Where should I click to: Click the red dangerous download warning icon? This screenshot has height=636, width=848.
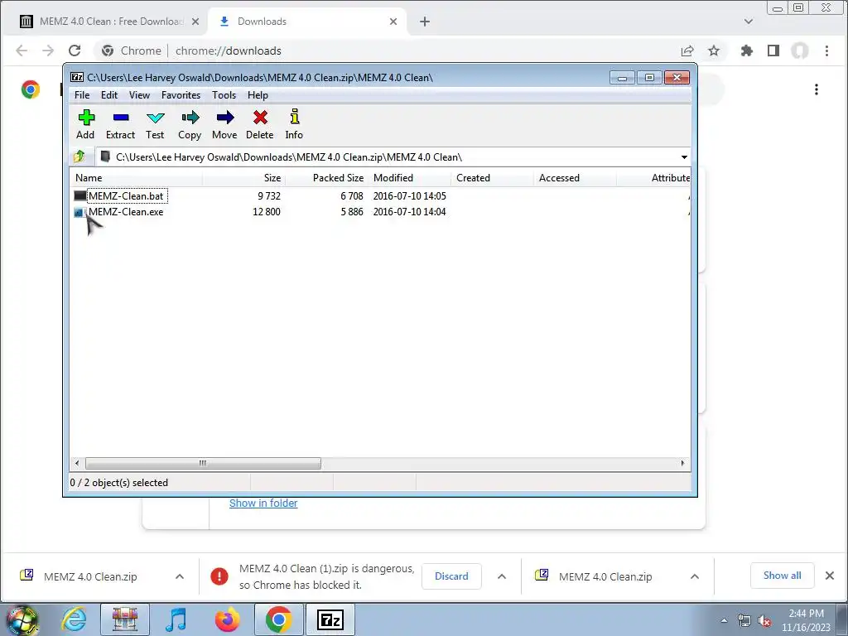pos(219,576)
